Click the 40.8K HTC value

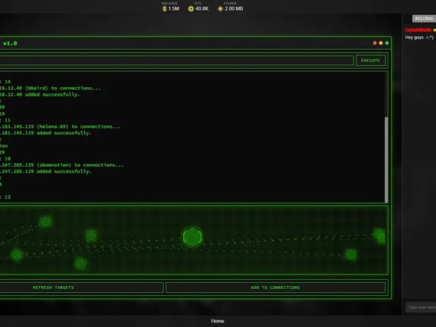point(202,9)
